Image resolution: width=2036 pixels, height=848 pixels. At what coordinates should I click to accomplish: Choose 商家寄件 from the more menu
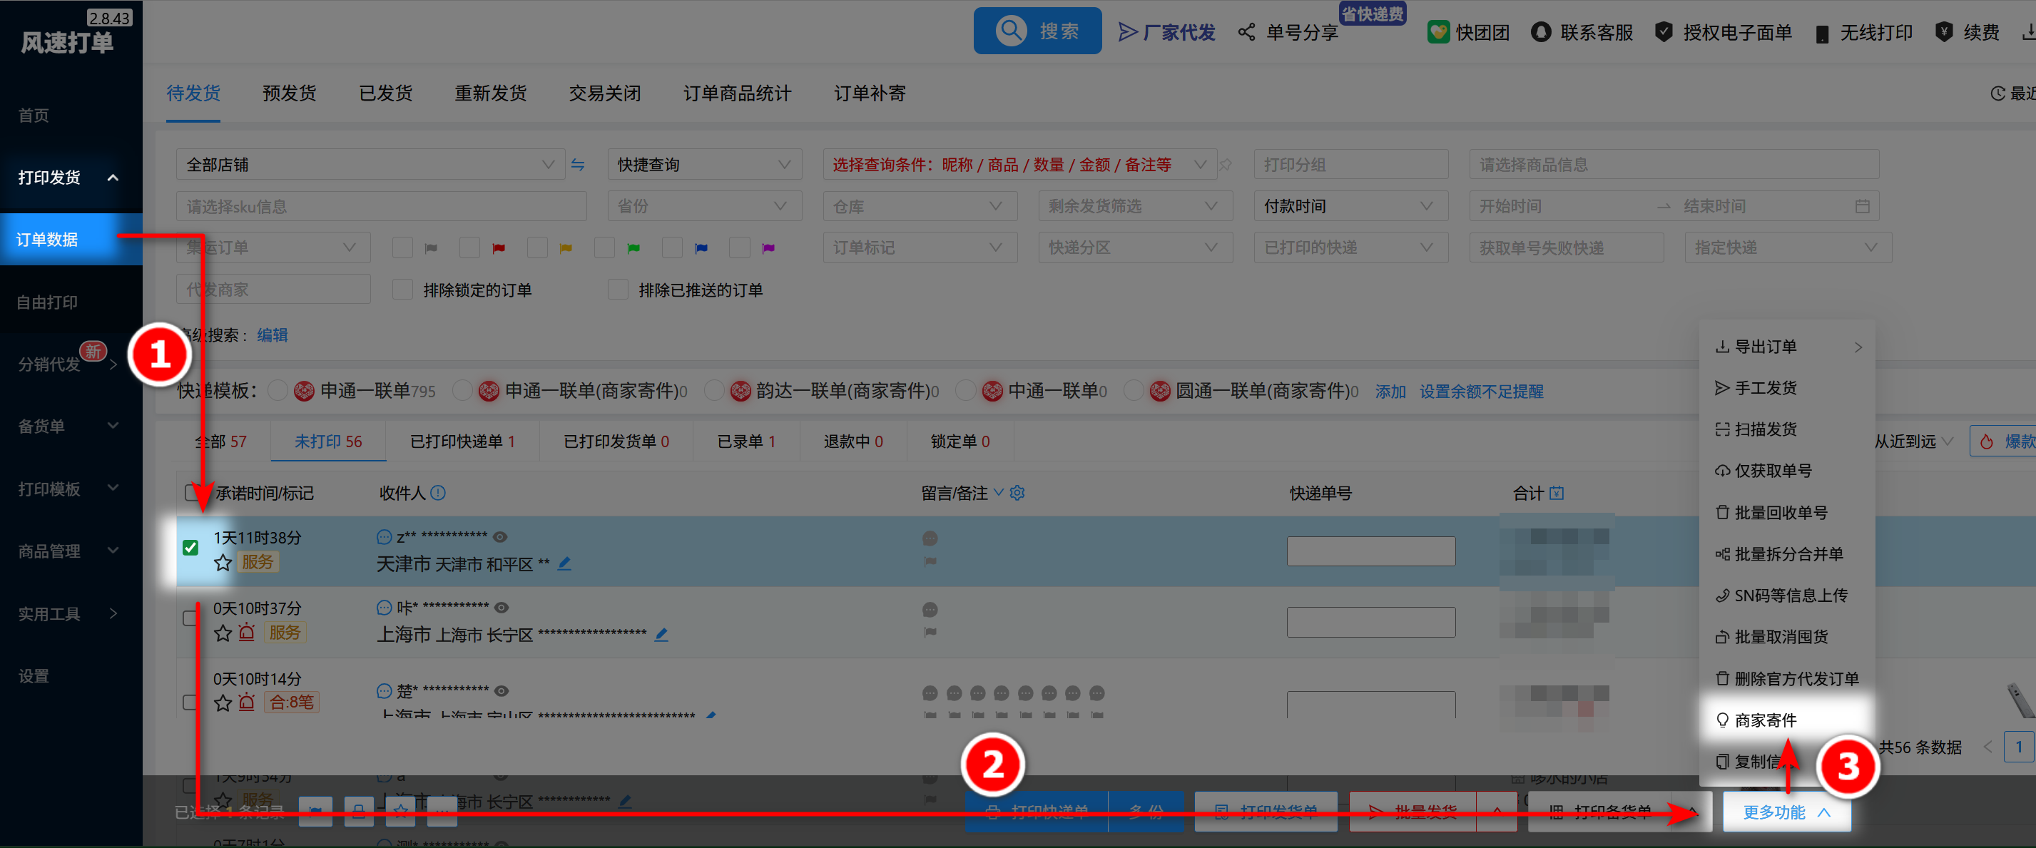point(1765,720)
